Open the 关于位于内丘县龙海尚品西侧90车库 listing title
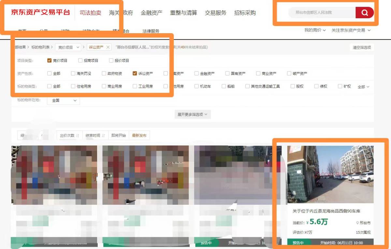391x249 pixels. tap(326, 211)
